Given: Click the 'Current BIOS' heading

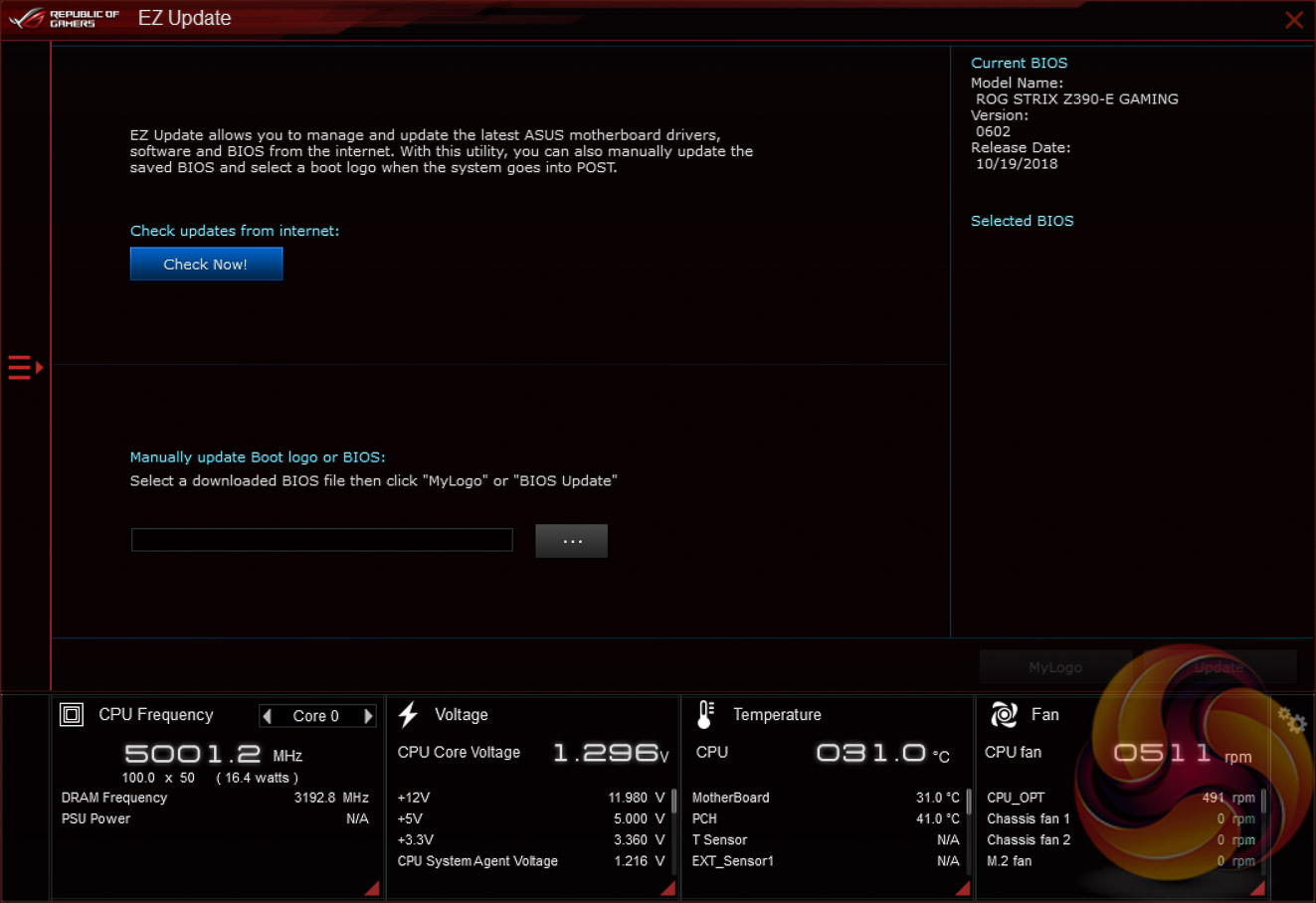Looking at the screenshot, I should [1020, 63].
